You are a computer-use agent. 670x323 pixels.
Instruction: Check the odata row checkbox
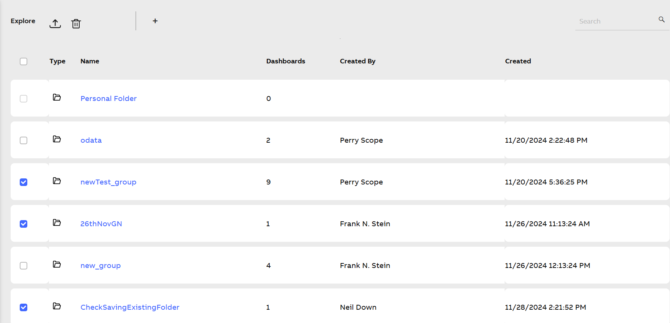[x=24, y=140]
